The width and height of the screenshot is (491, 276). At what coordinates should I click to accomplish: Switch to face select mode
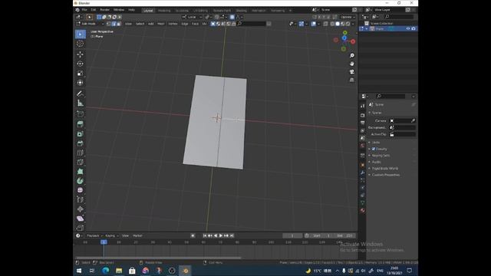[x=119, y=24]
